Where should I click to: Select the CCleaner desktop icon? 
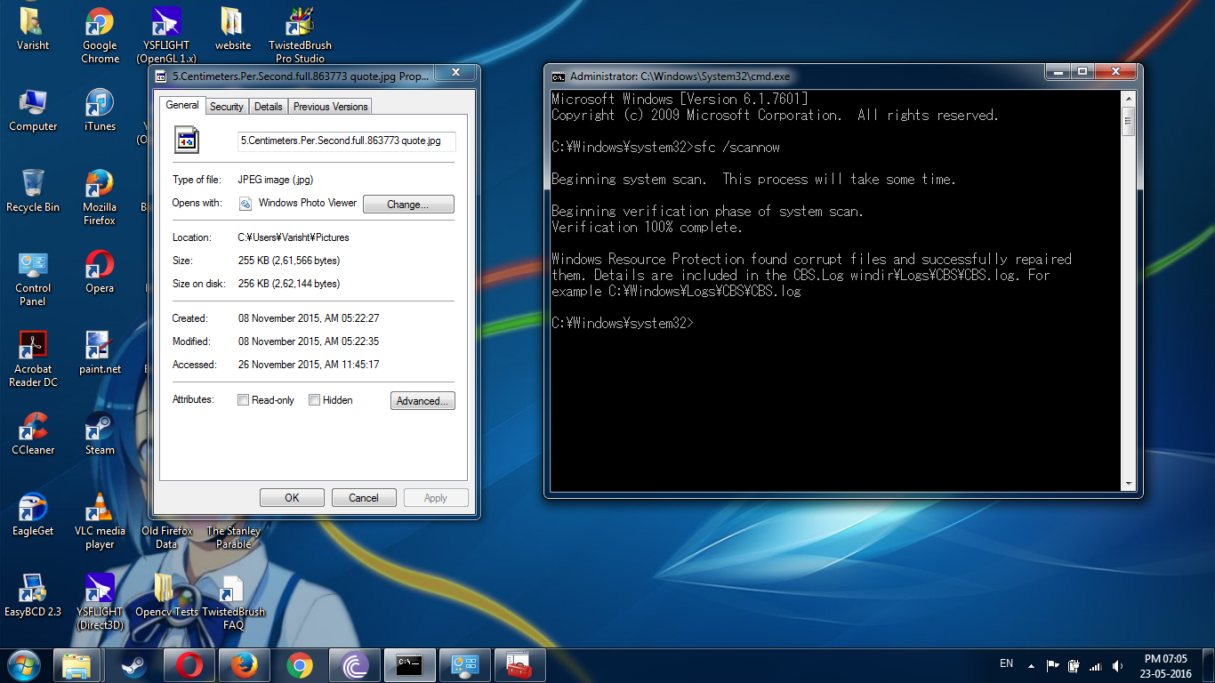point(33,434)
